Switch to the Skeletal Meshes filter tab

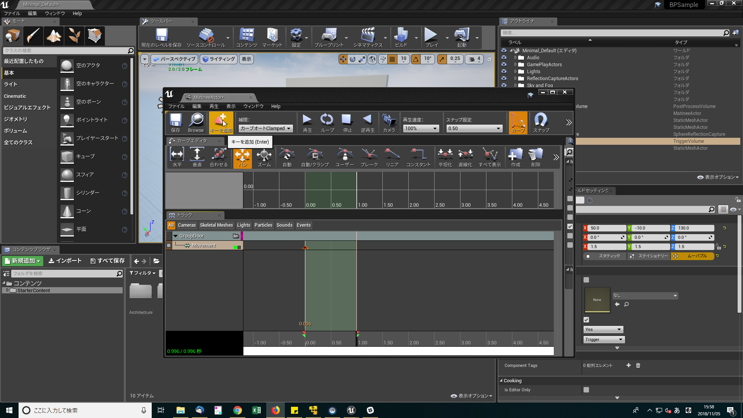216,225
